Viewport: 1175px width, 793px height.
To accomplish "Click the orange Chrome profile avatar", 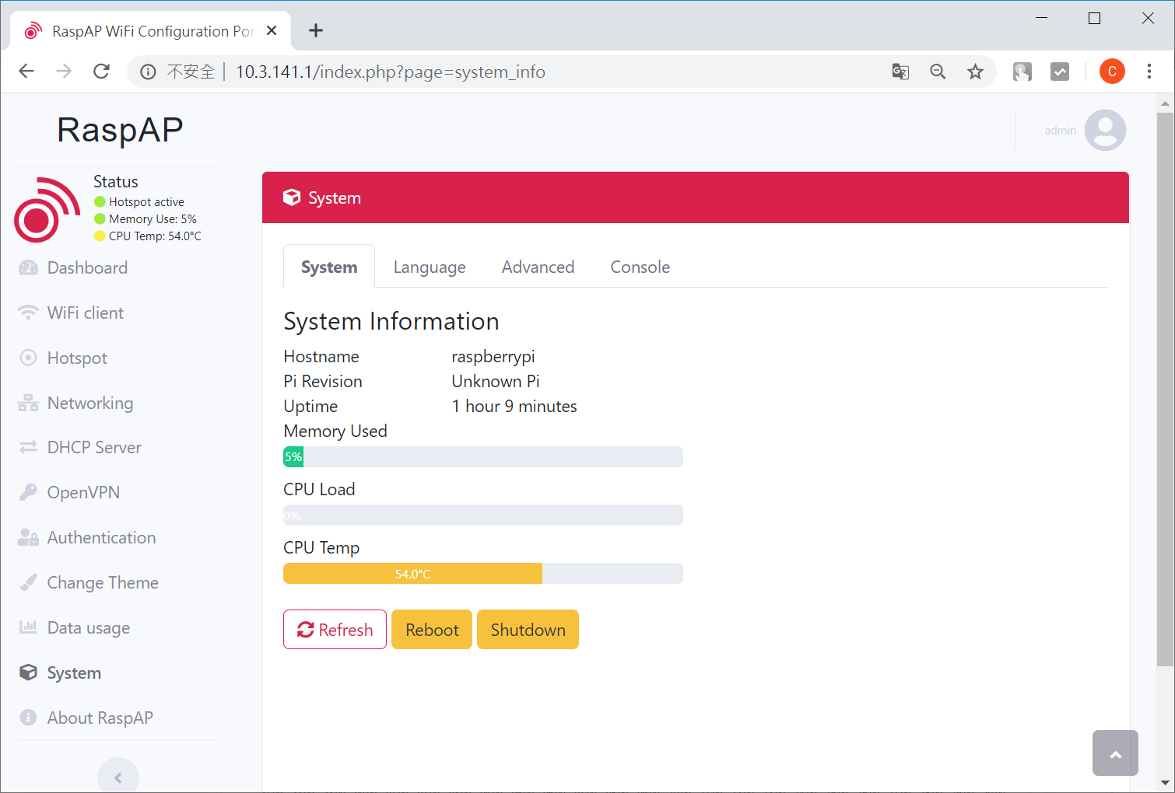I will [x=1112, y=72].
